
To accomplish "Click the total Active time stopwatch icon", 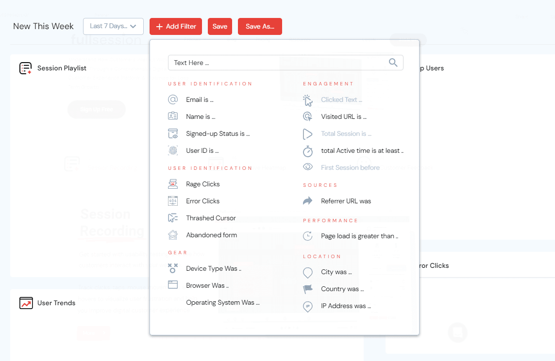I will (x=308, y=151).
